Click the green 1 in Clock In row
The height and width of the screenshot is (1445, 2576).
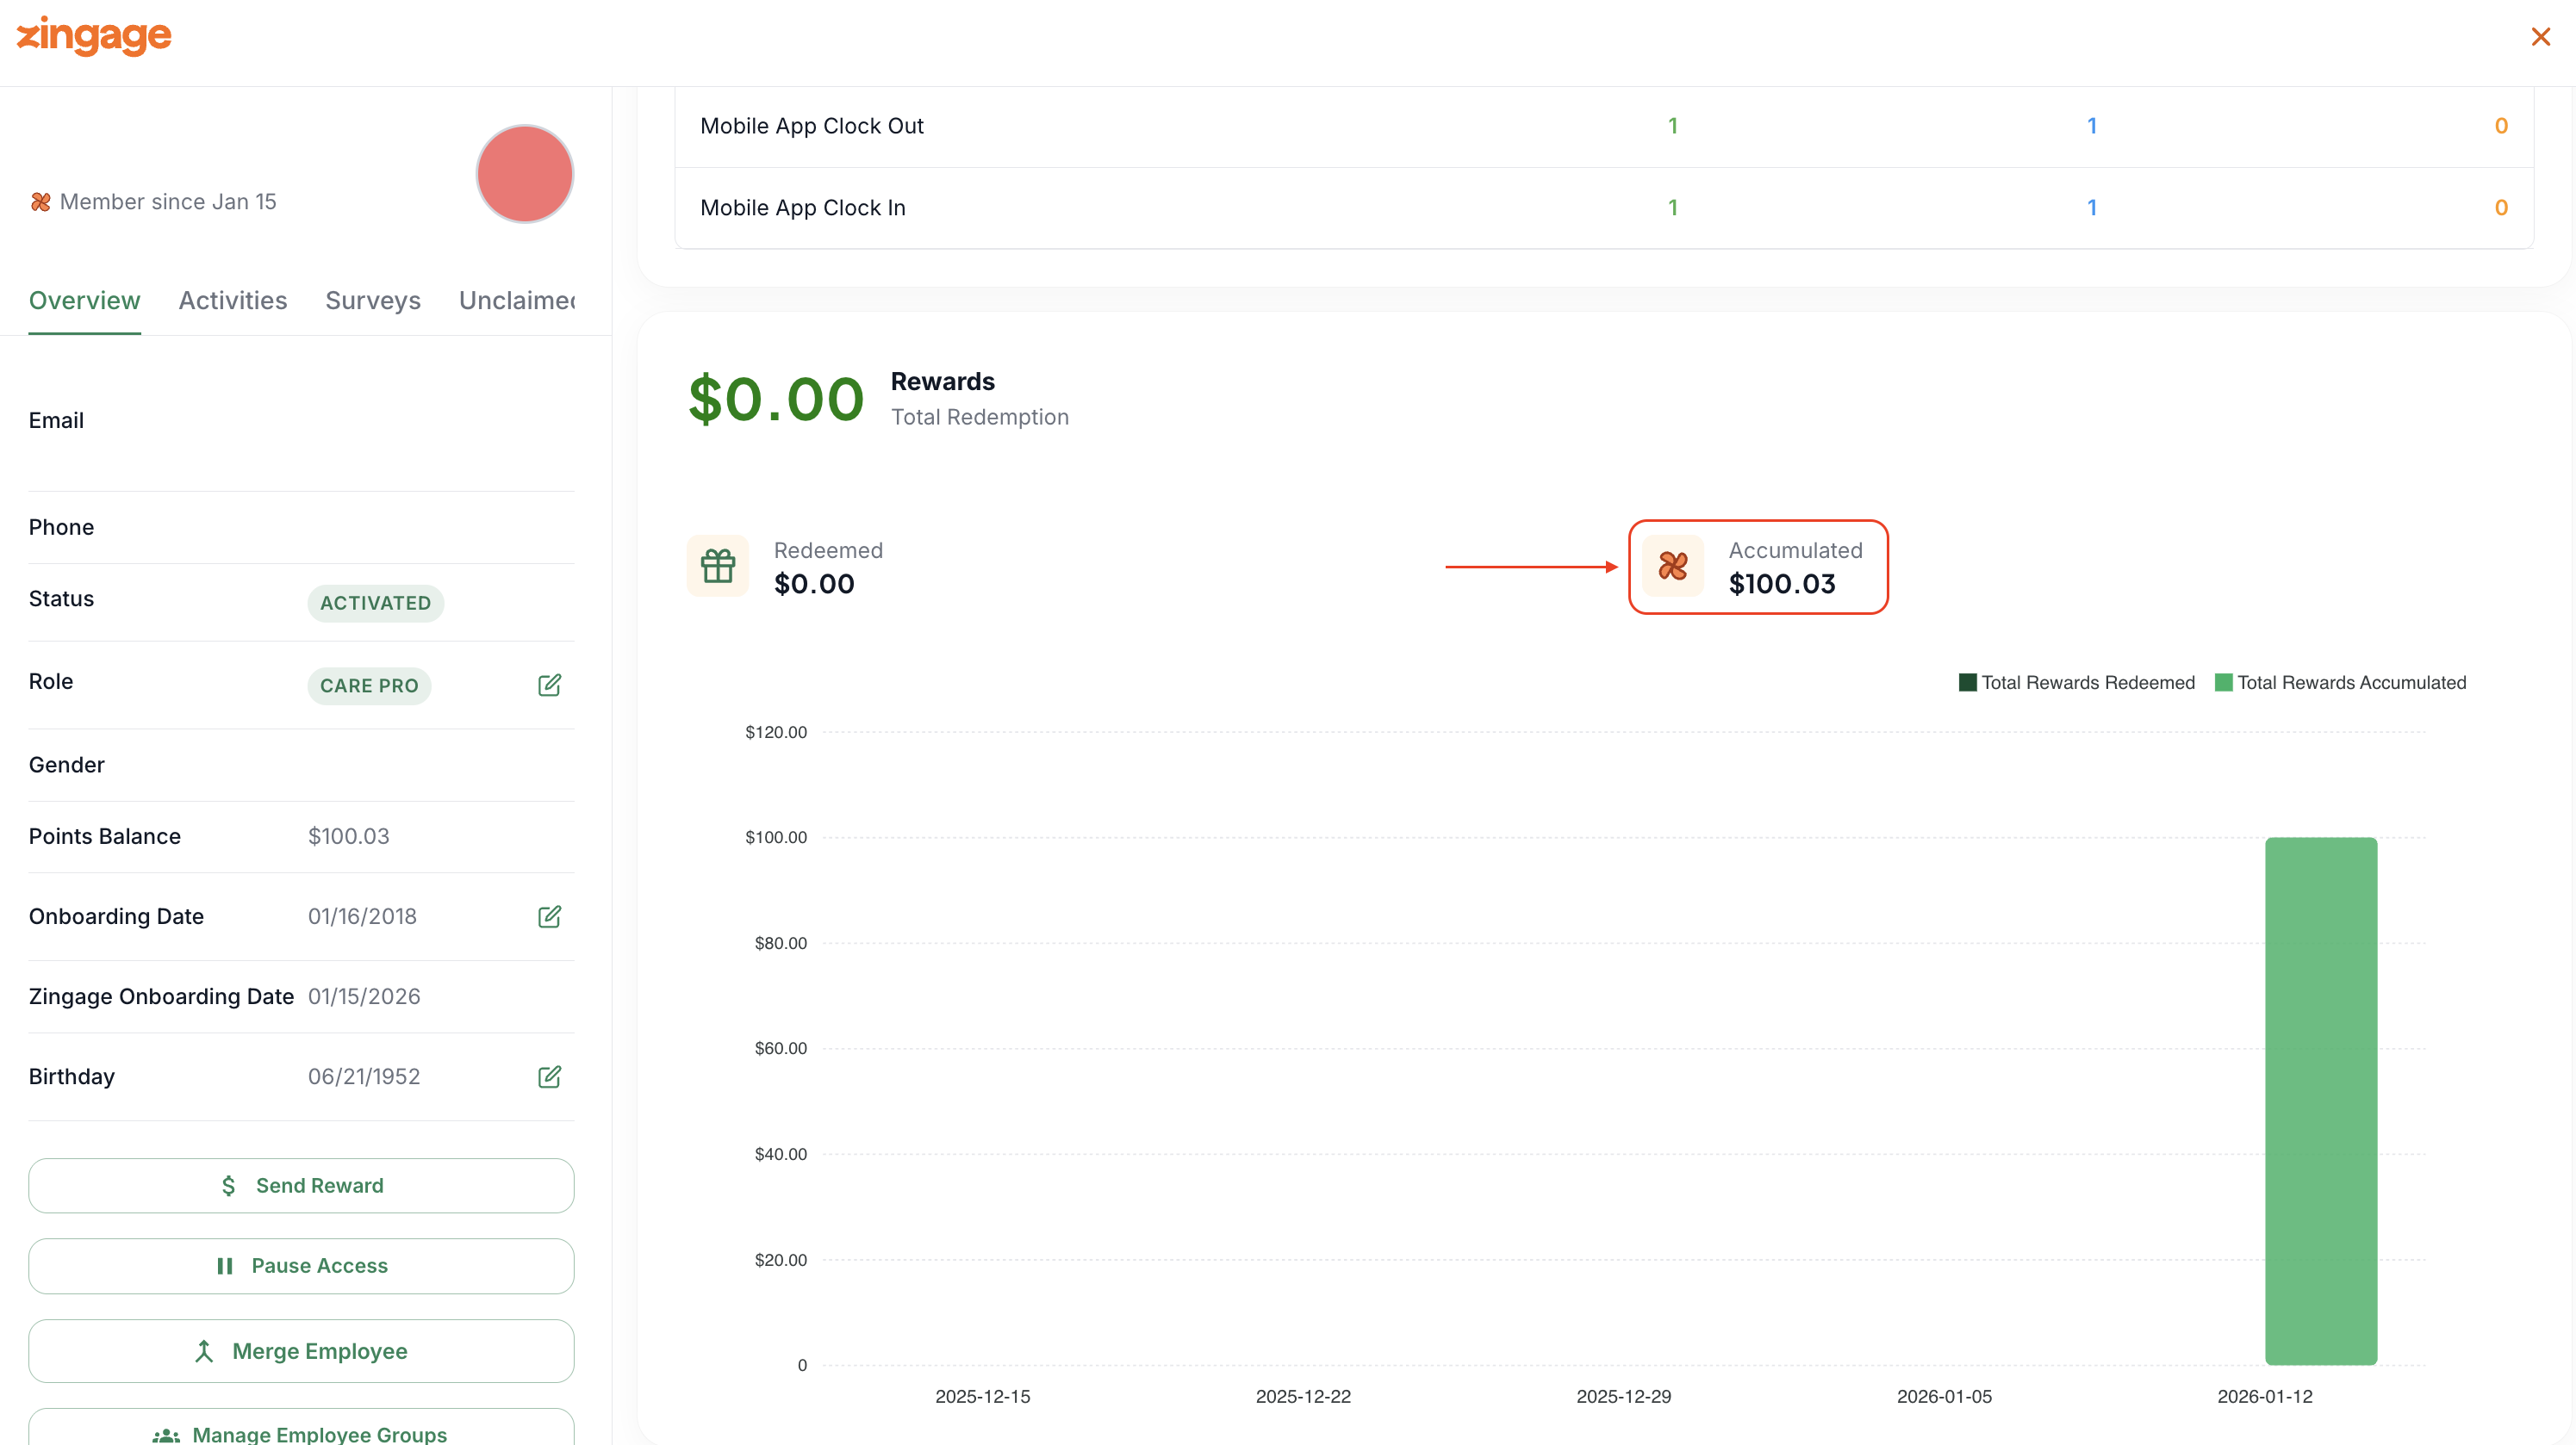coord(1672,208)
